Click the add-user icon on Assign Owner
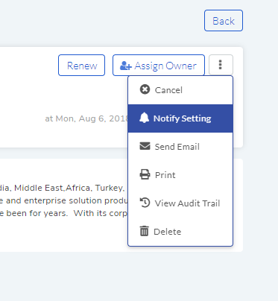The width and height of the screenshot is (278, 301). click(x=126, y=66)
